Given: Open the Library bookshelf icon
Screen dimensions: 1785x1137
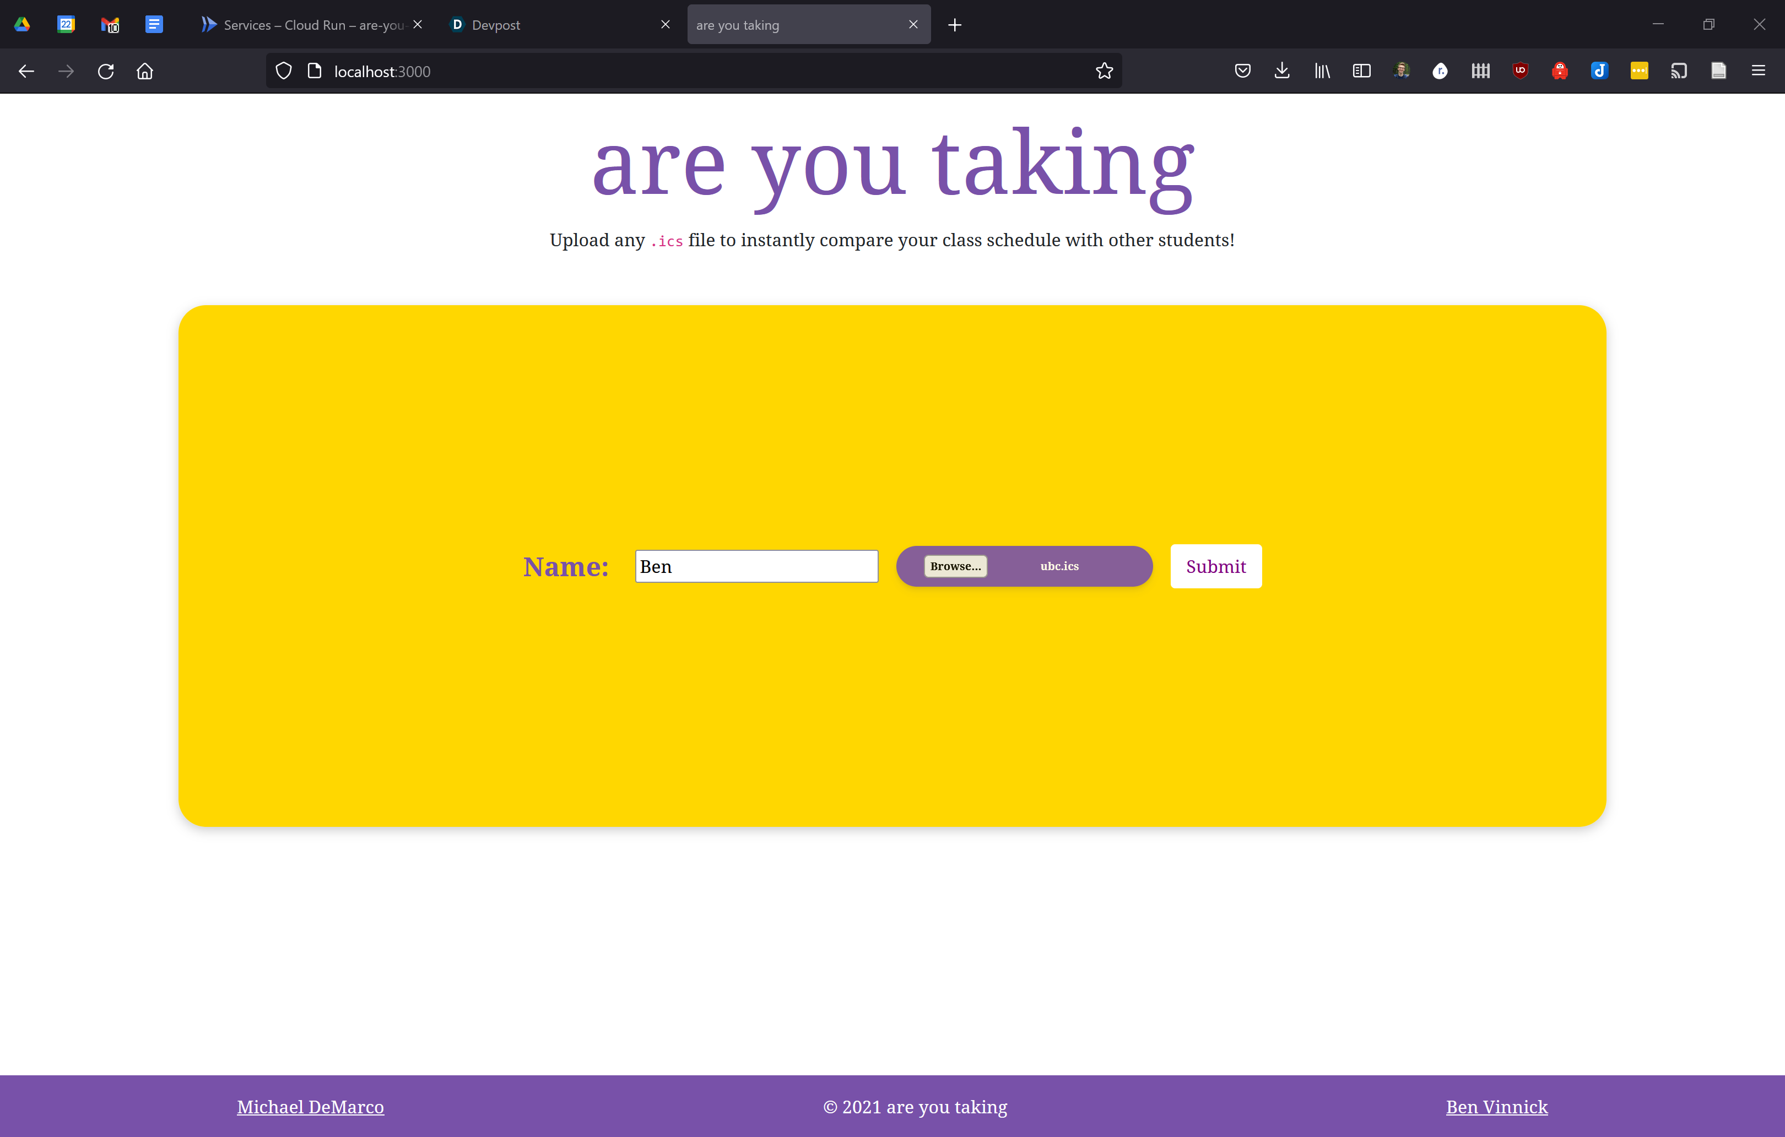Looking at the screenshot, I should click(x=1322, y=71).
